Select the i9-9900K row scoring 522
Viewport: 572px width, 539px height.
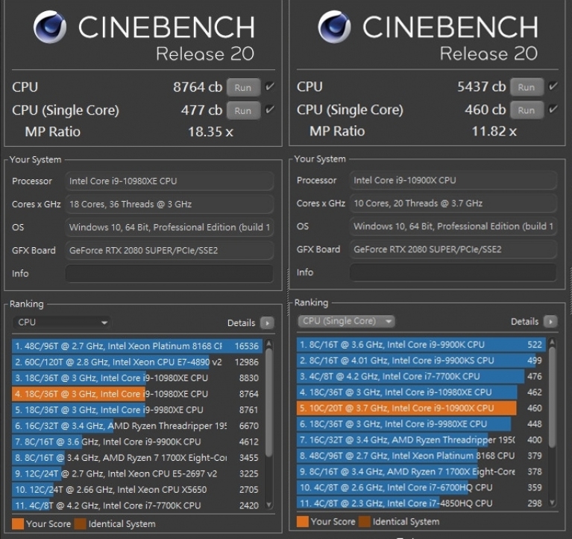pyautogui.click(x=421, y=345)
